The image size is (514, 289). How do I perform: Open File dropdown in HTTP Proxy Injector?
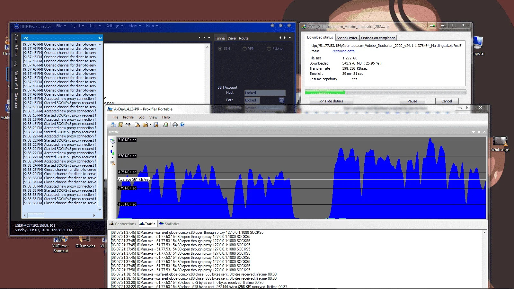coord(61,26)
